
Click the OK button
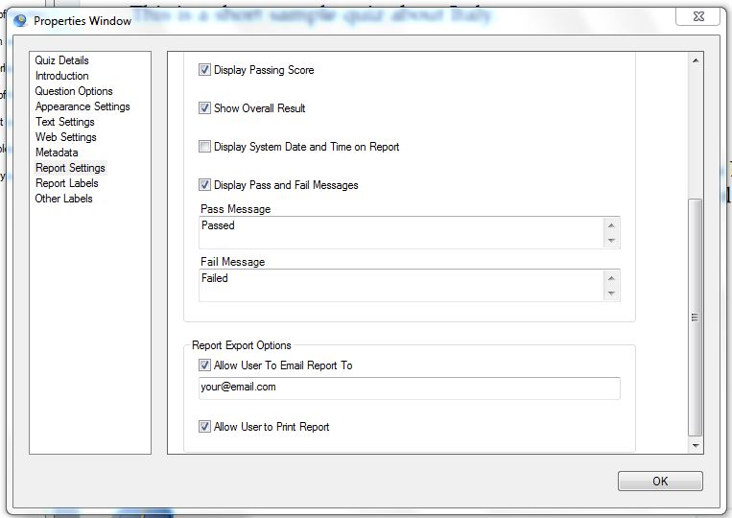(660, 482)
